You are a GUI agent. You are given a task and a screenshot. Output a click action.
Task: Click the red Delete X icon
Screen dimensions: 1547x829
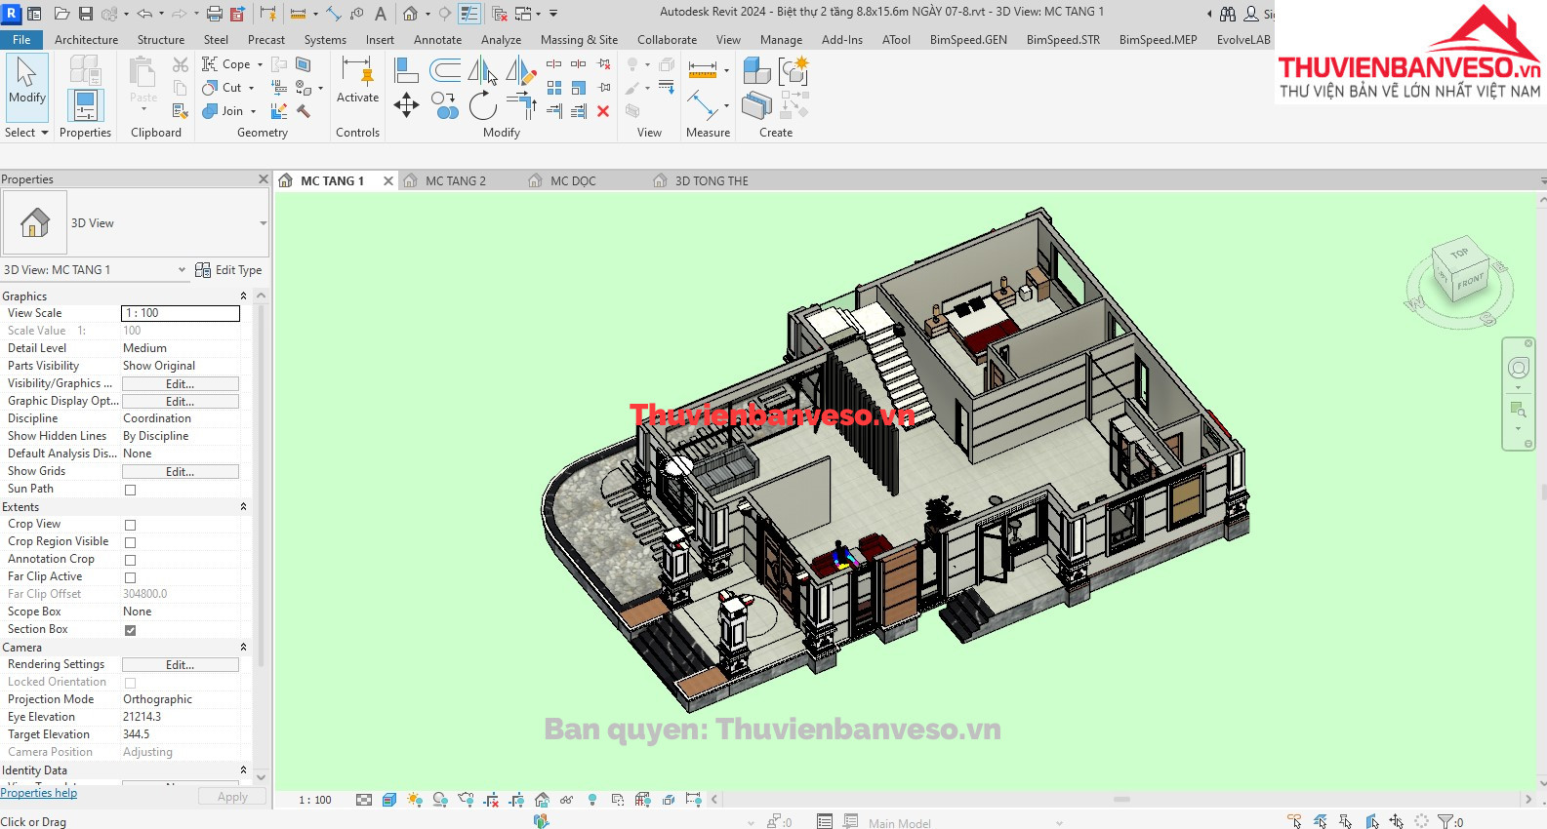pos(603,111)
